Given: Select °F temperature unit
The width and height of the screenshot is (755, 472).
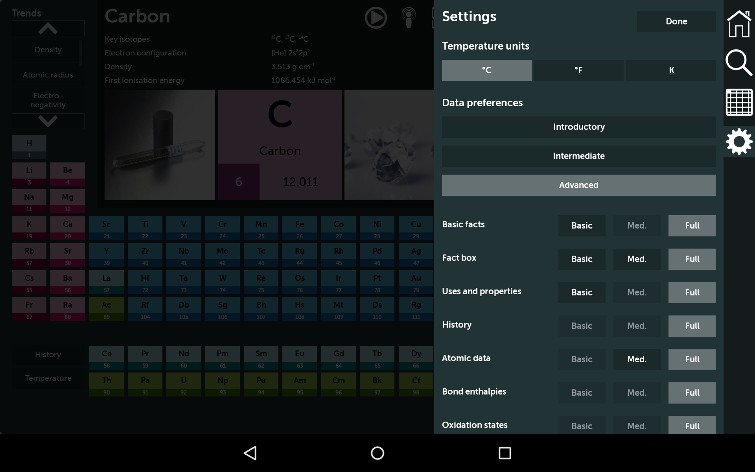Looking at the screenshot, I should tap(578, 70).
